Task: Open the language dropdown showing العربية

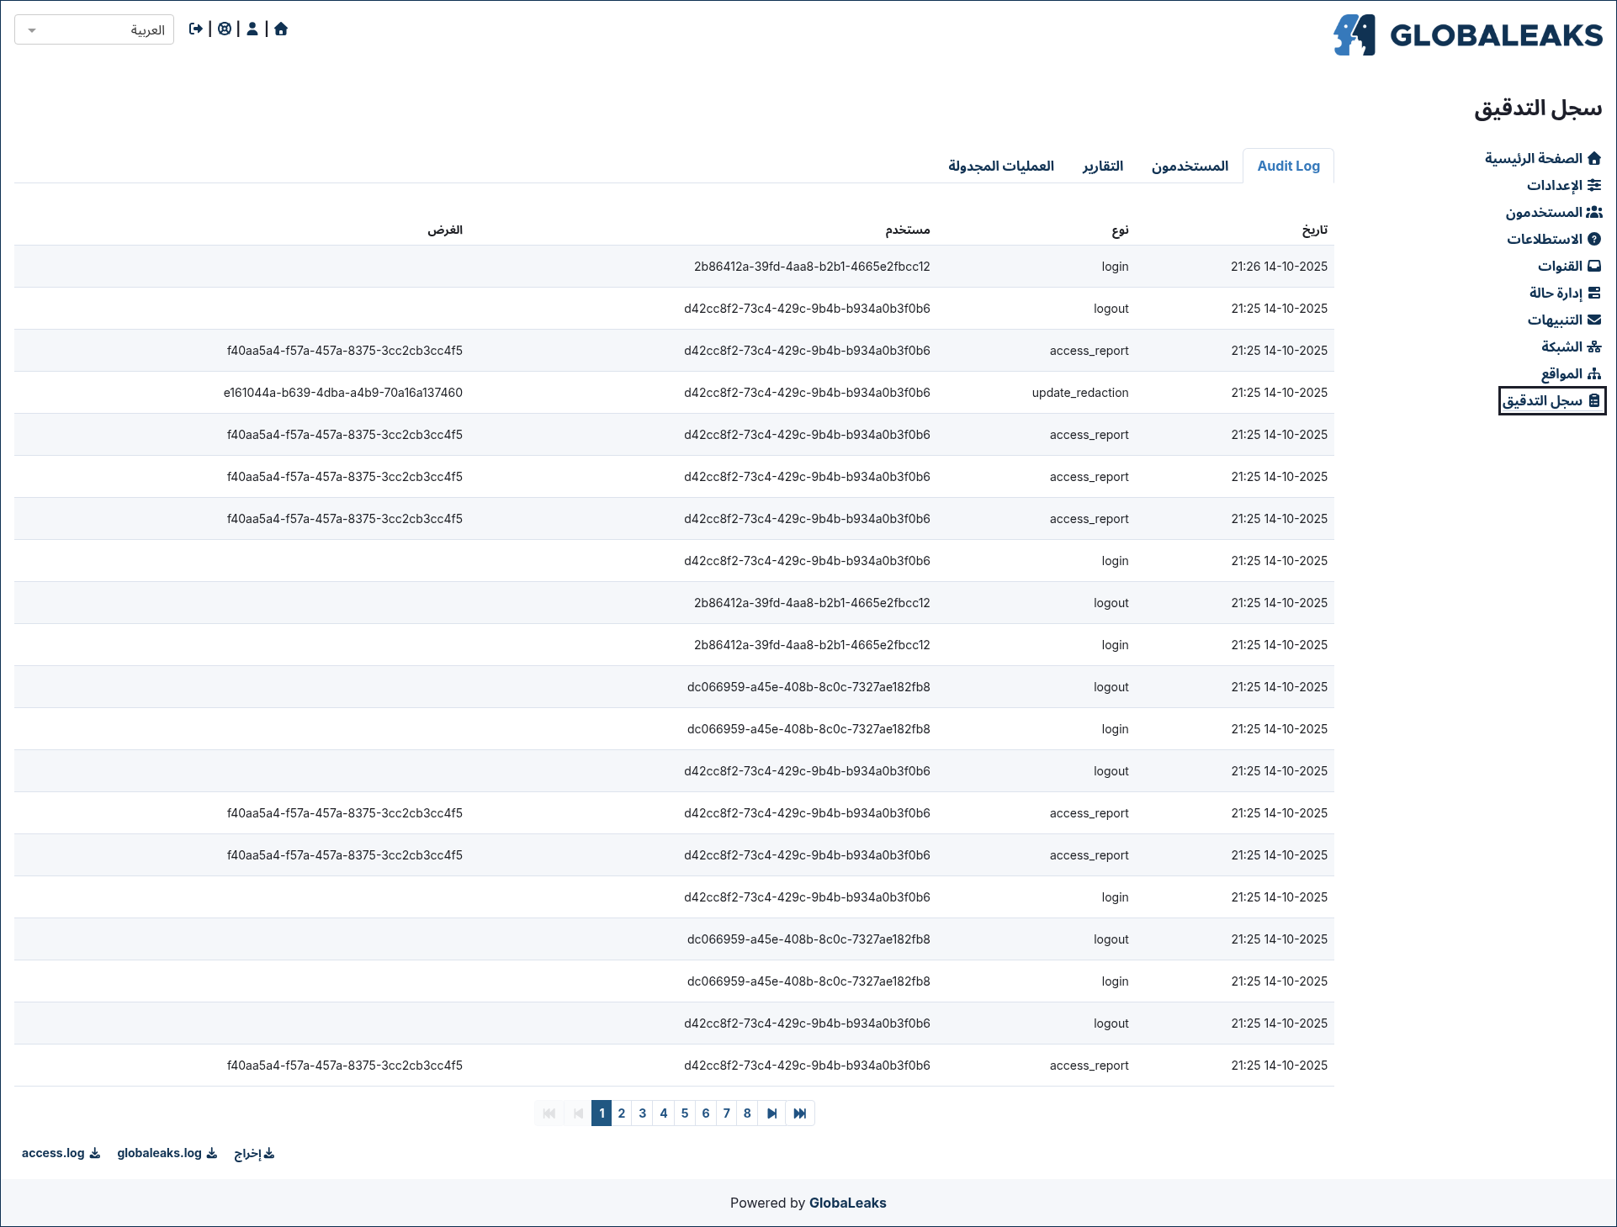Action: pyautogui.click(x=94, y=29)
